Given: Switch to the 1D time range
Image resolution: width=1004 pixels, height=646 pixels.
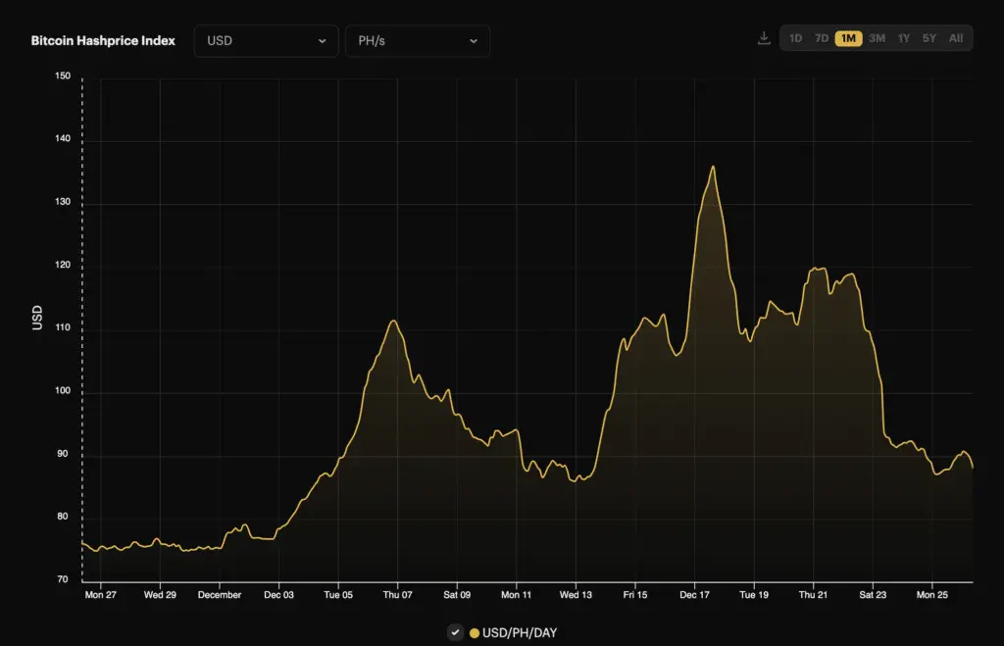Looking at the screenshot, I should [796, 37].
